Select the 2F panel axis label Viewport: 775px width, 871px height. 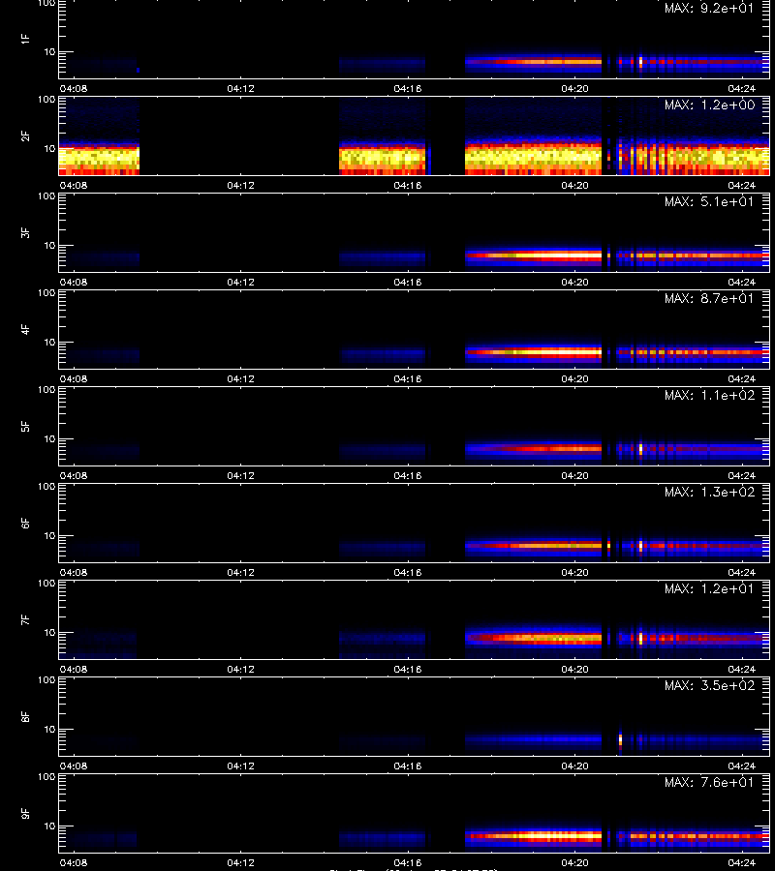pos(25,135)
